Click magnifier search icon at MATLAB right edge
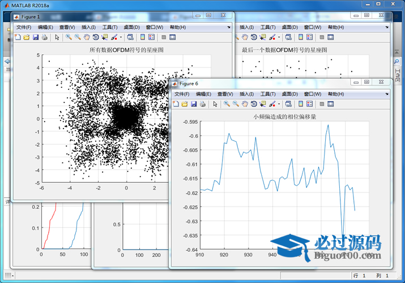The width and height of the screenshot is (405, 283). (397, 61)
